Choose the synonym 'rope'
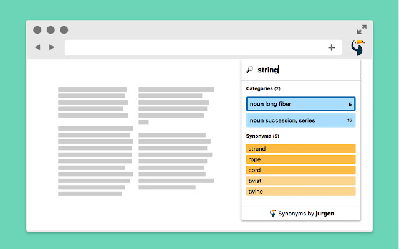Viewport: 399px width, 249px height. 300,159
